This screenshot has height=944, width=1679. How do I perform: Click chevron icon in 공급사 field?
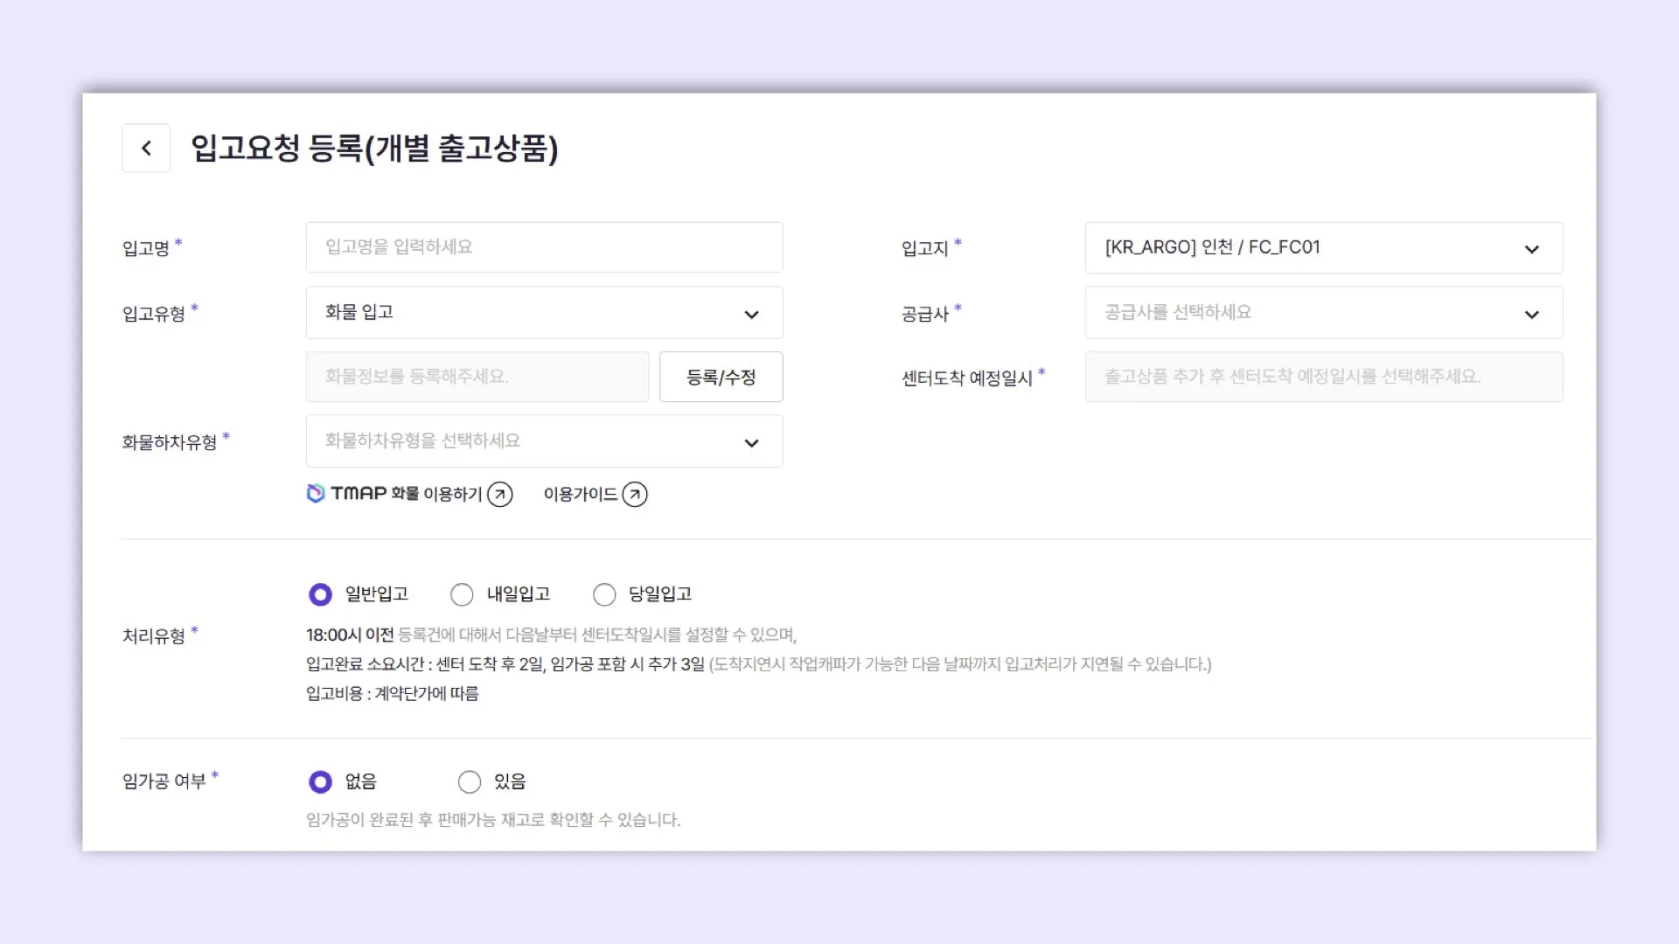(1531, 315)
